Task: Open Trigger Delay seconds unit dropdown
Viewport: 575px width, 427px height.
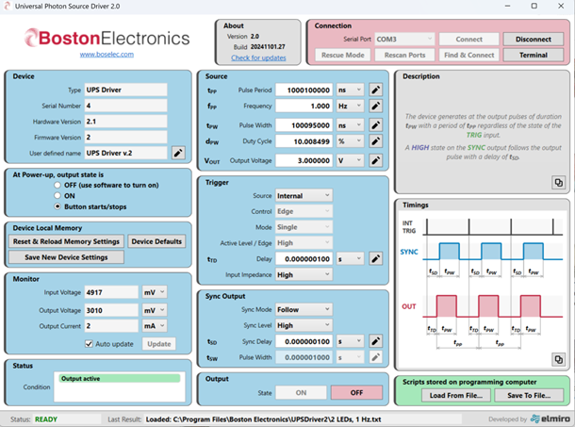Action: 351,259
